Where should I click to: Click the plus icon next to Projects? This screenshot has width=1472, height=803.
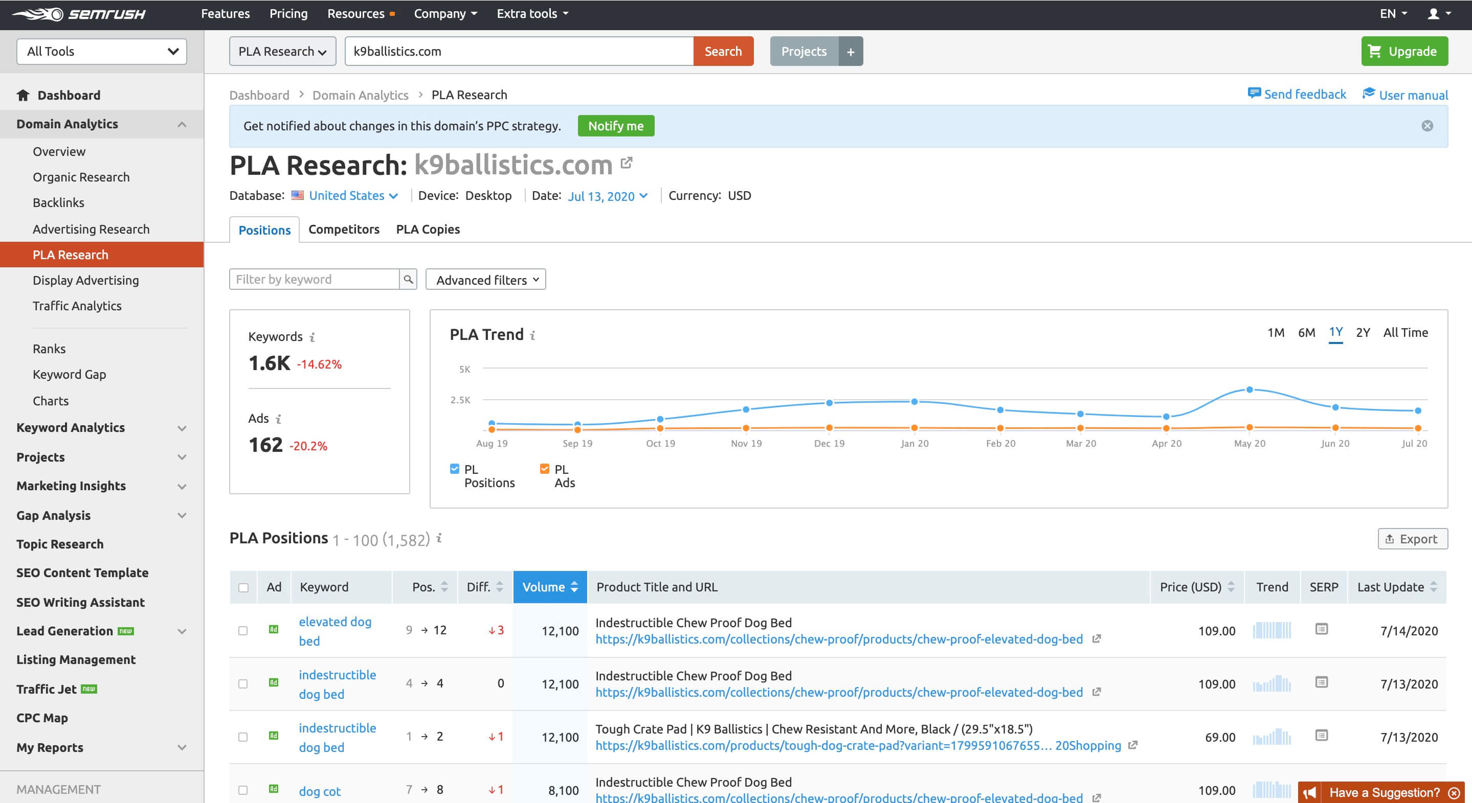coord(851,52)
